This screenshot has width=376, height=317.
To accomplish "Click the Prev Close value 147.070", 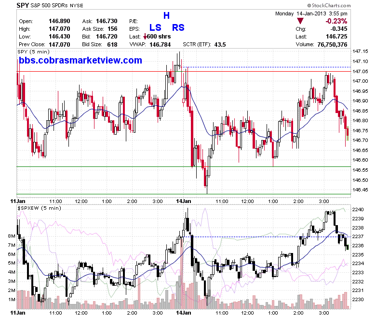I will [59, 45].
